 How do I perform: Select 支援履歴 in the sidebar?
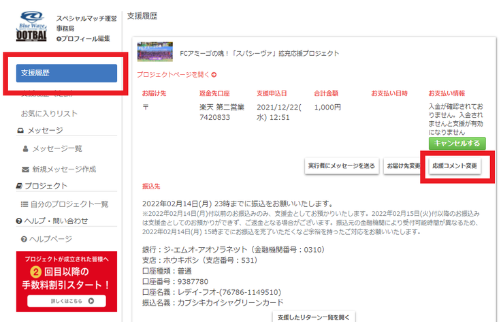coord(67,73)
